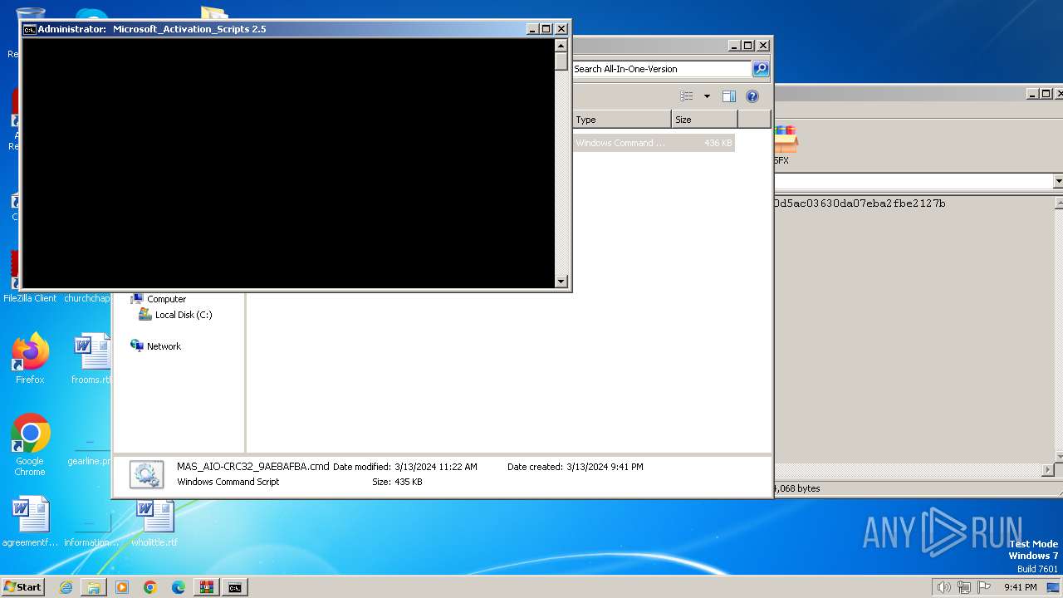The width and height of the screenshot is (1063, 598).
Task: Sort by the Type column header
Action: pos(622,120)
